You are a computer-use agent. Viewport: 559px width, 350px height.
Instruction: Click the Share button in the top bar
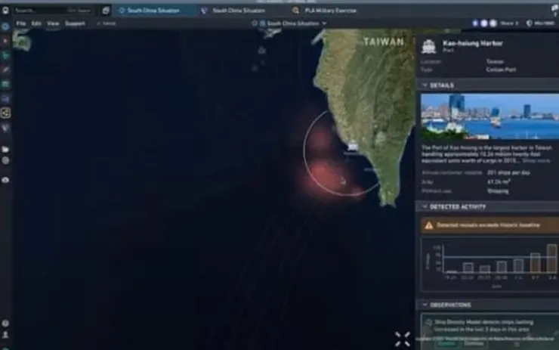(x=509, y=23)
